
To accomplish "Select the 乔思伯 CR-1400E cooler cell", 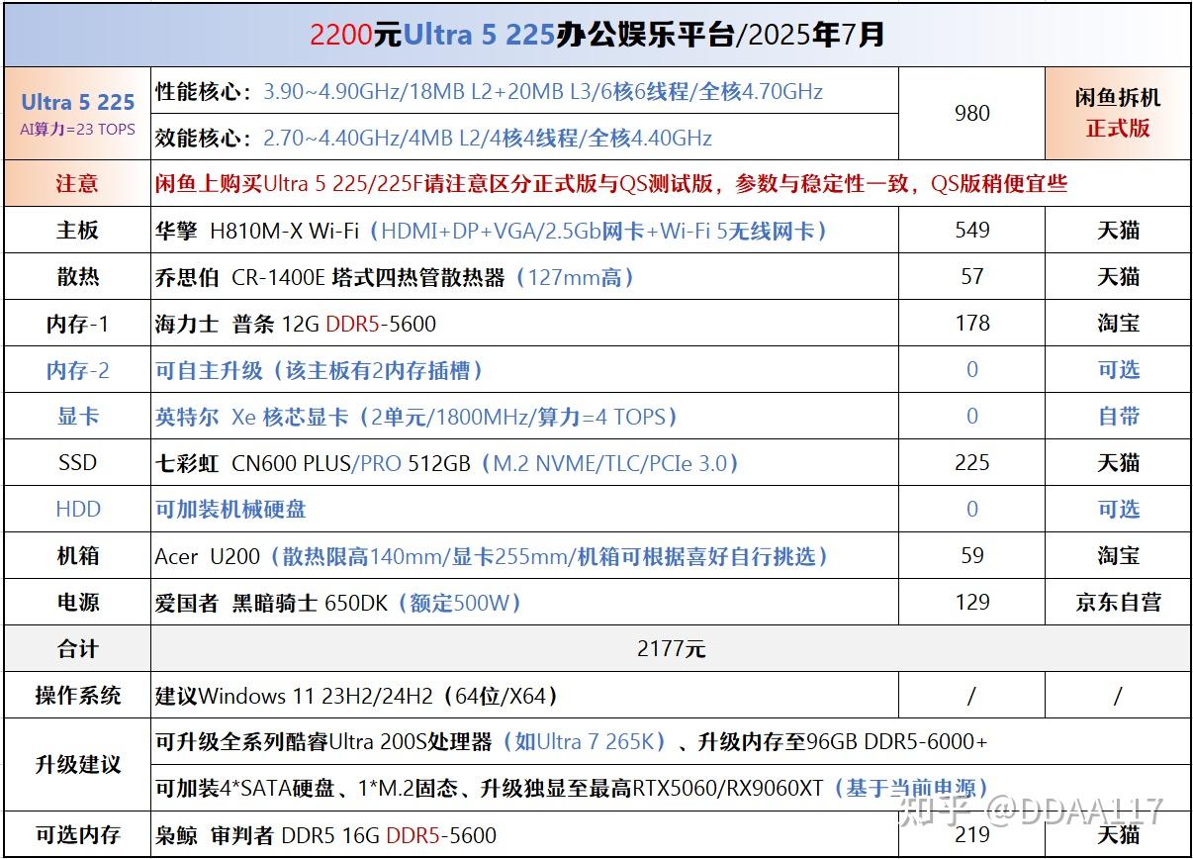I will pos(524,277).
